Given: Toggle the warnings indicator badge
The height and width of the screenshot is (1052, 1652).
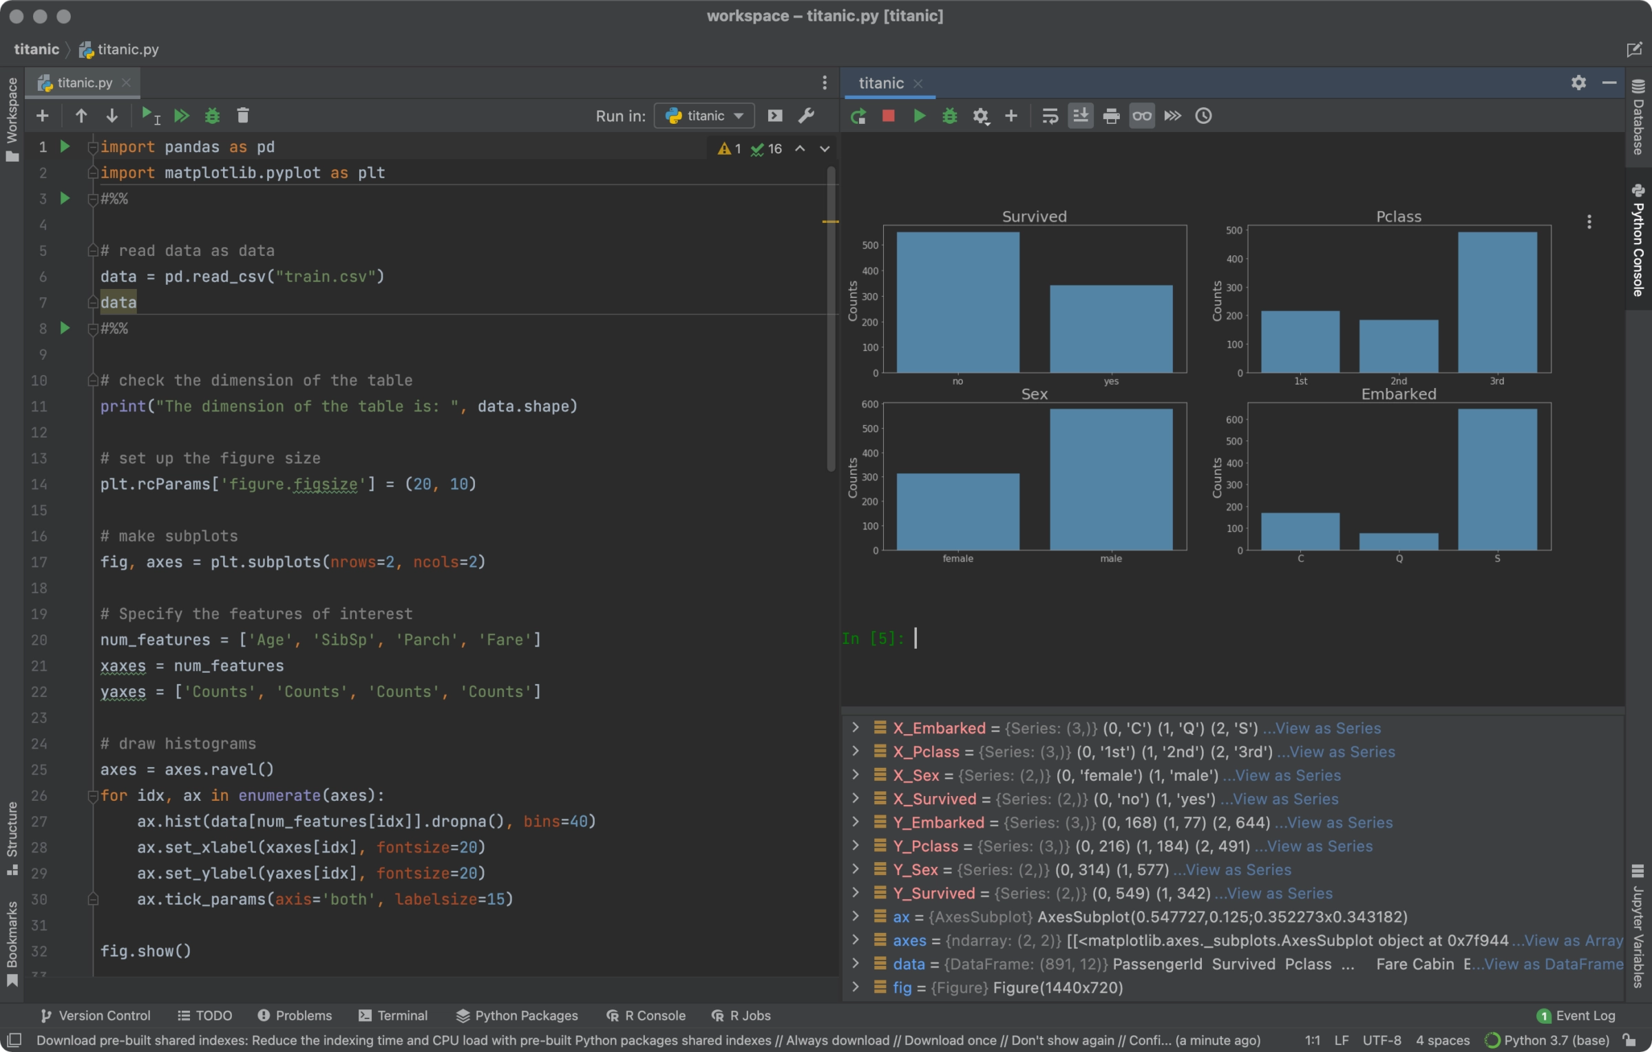Looking at the screenshot, I should (x=723, y=147).
